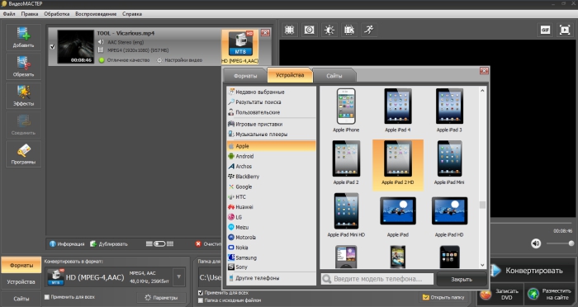Click the Очистить clear list button
This screenshot has height=307, width=578.
(x=208, y=244)
